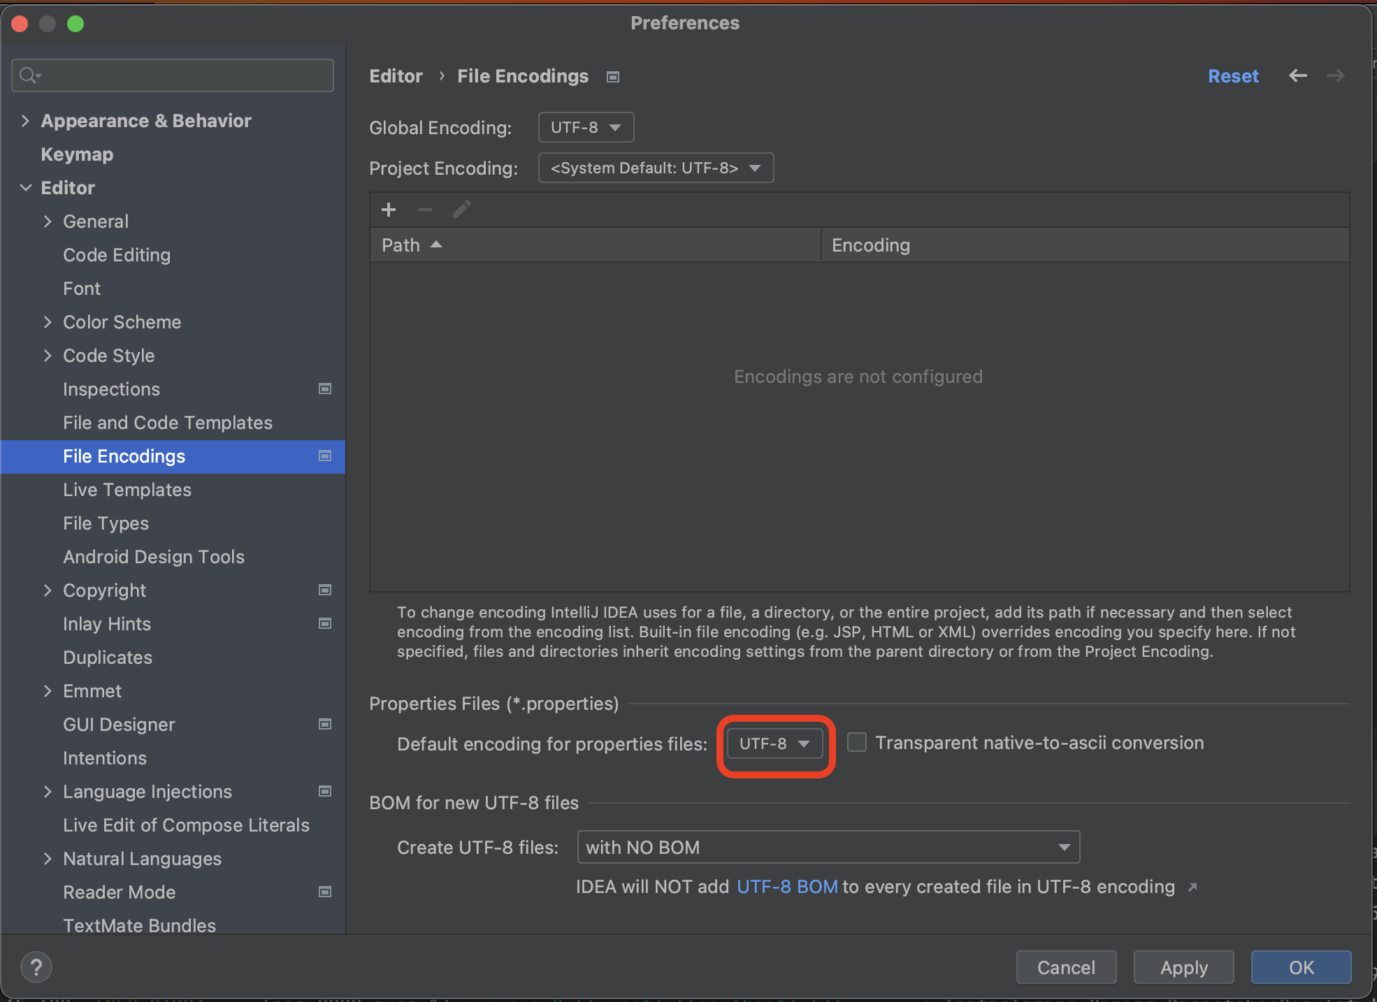This screenshot has height=1002, width=1377.
Task: Select Live Templates in settings tree
Action: (x=127, y=489)
